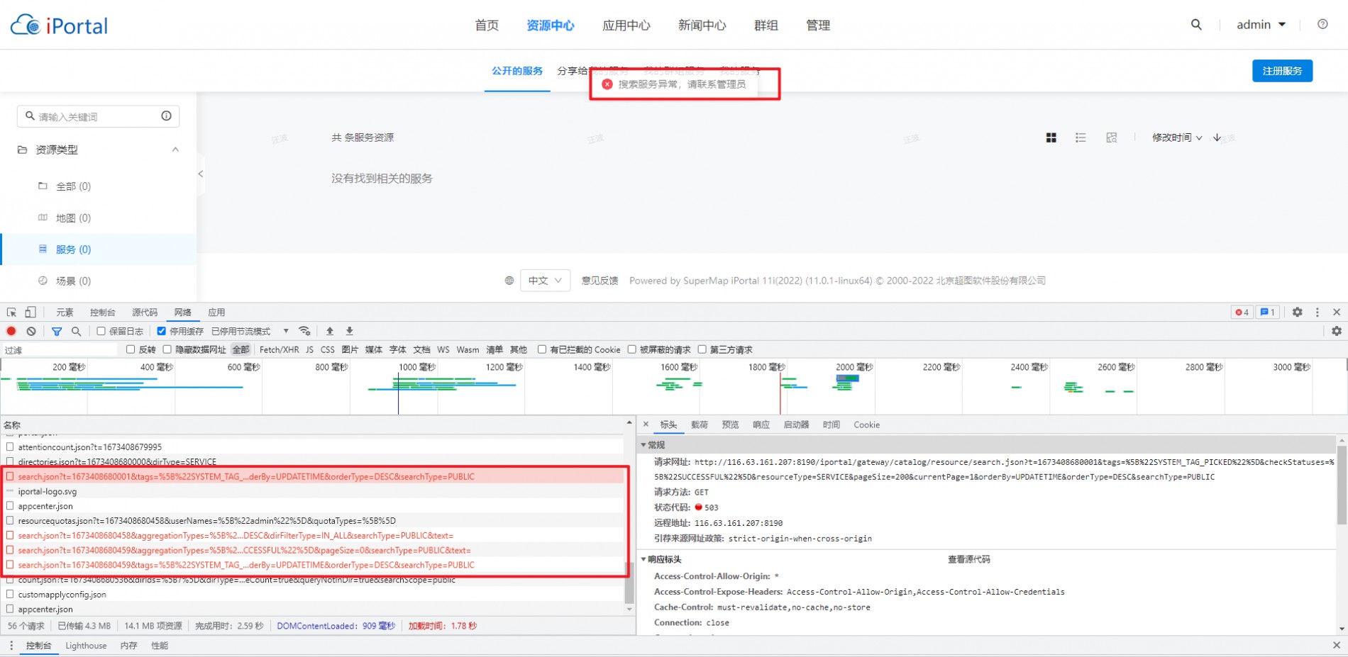Collapse the left sidebar panel
The width and height of the screenshot is (1348, 657).
pyautogui.click(x=201, y=174)
